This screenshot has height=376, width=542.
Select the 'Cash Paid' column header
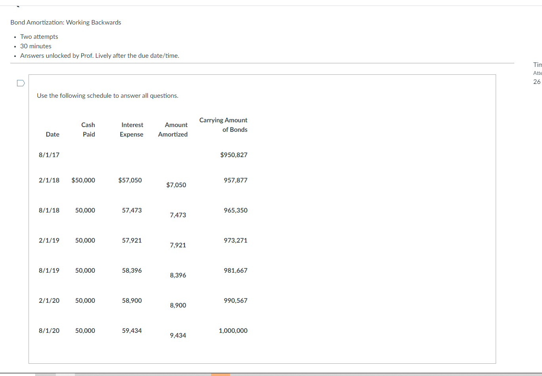coord(88,130)
